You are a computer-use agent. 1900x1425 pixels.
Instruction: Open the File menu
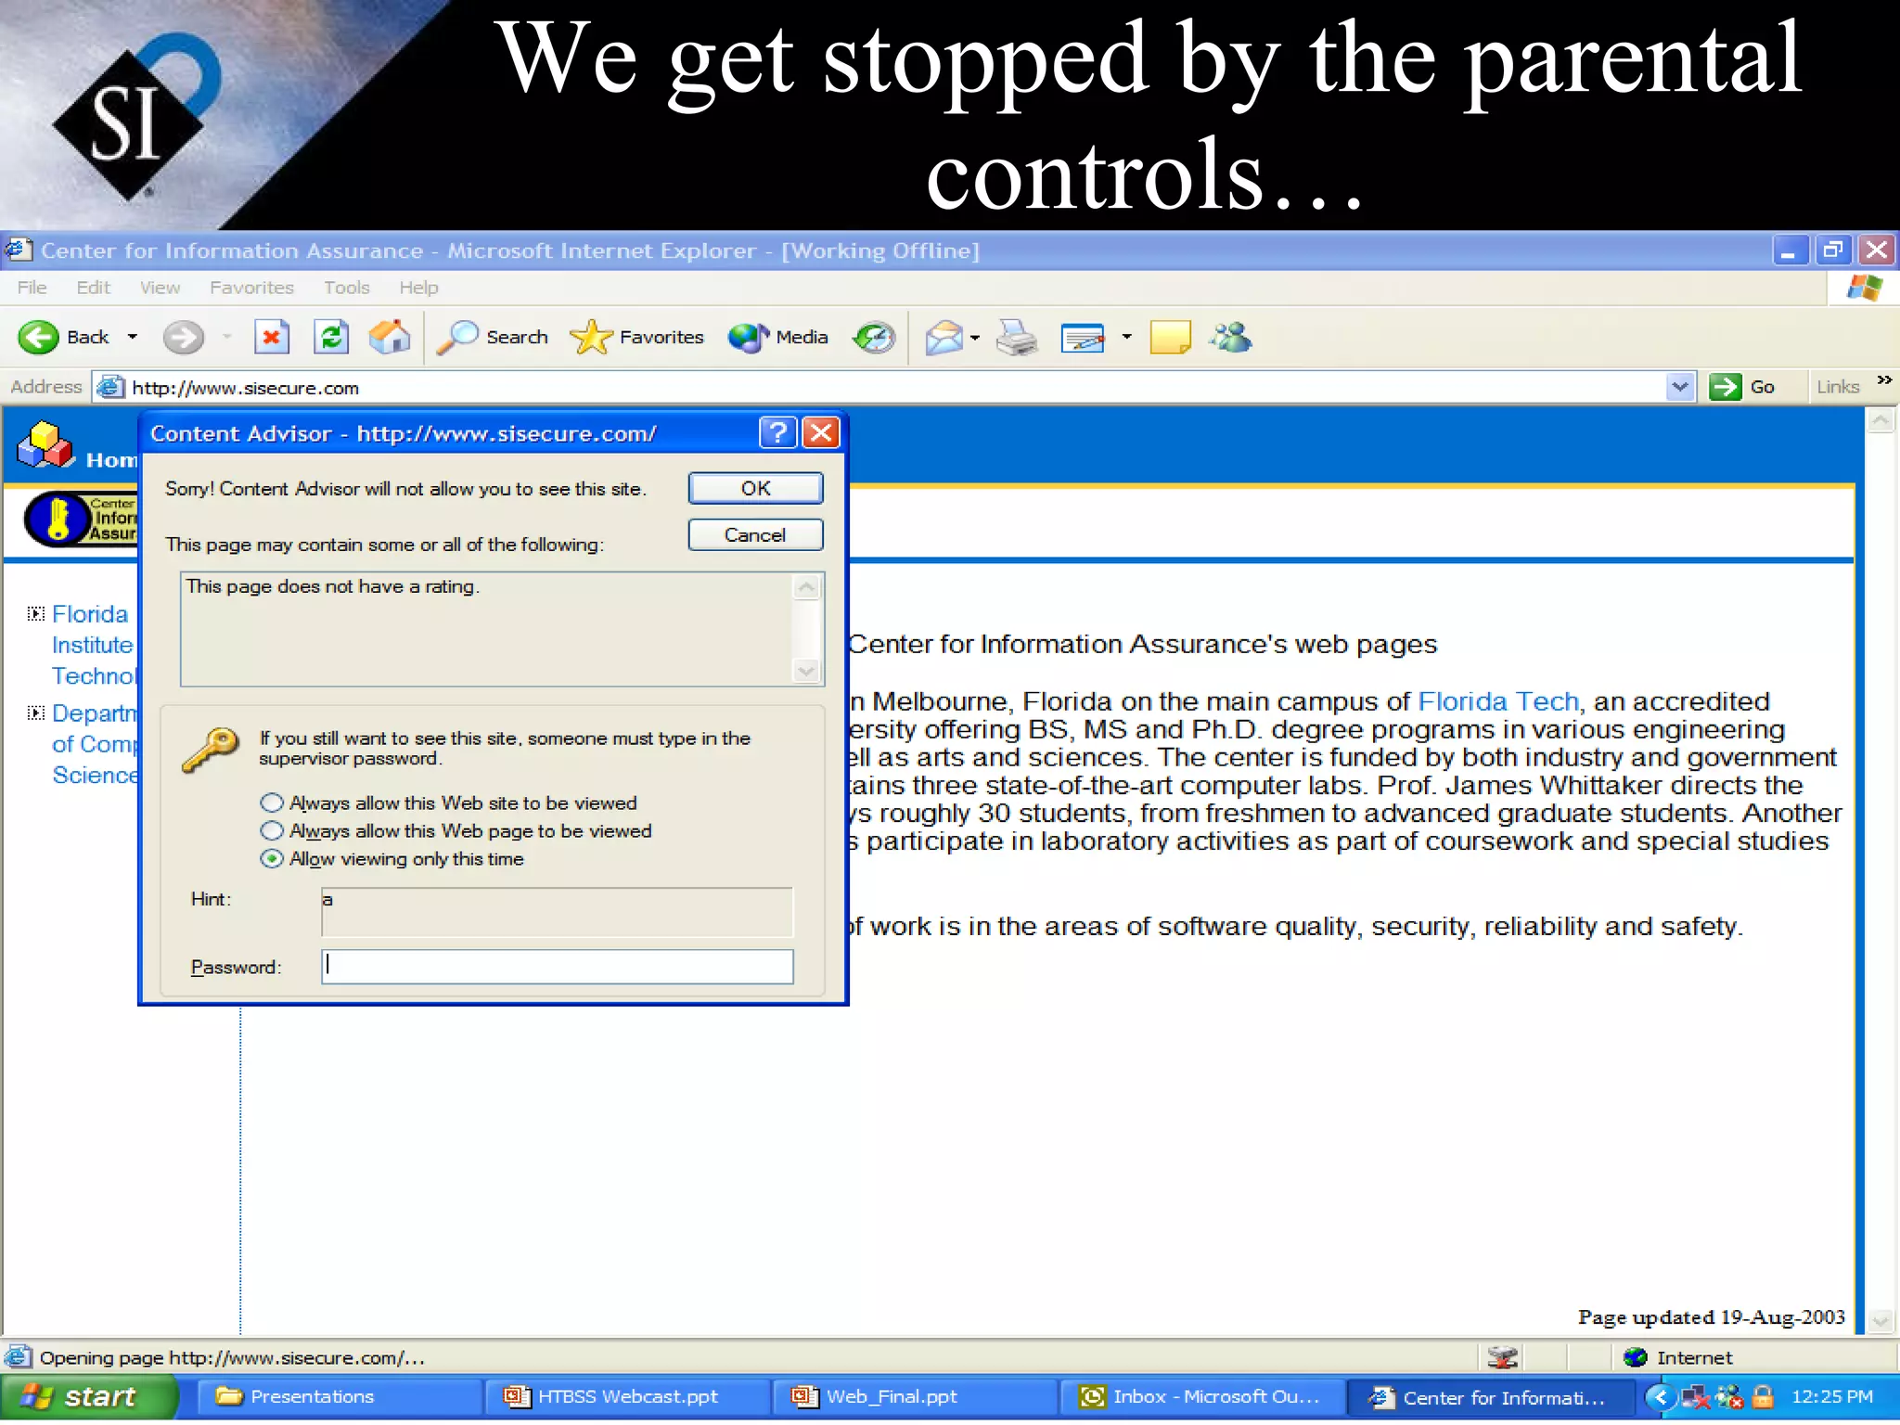(32, 288)
